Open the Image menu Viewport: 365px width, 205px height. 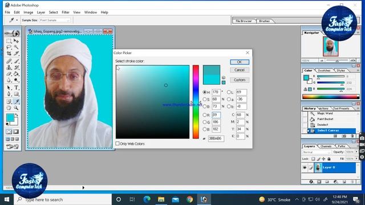coord(28,13)
